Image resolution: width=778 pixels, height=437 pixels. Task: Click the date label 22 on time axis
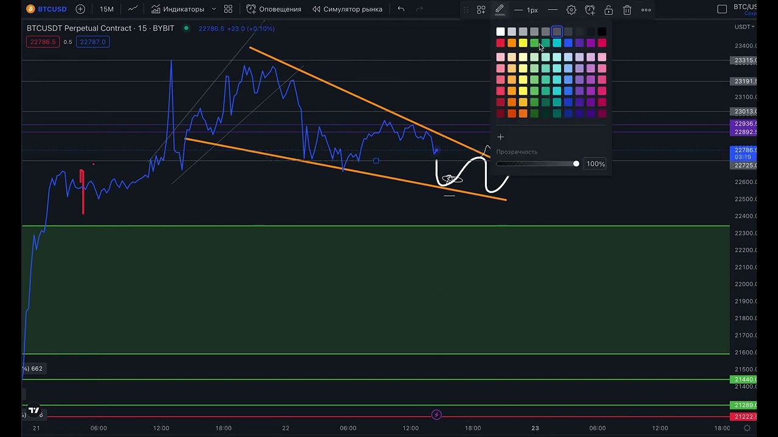pyautogui.click(x=286, y=428)
